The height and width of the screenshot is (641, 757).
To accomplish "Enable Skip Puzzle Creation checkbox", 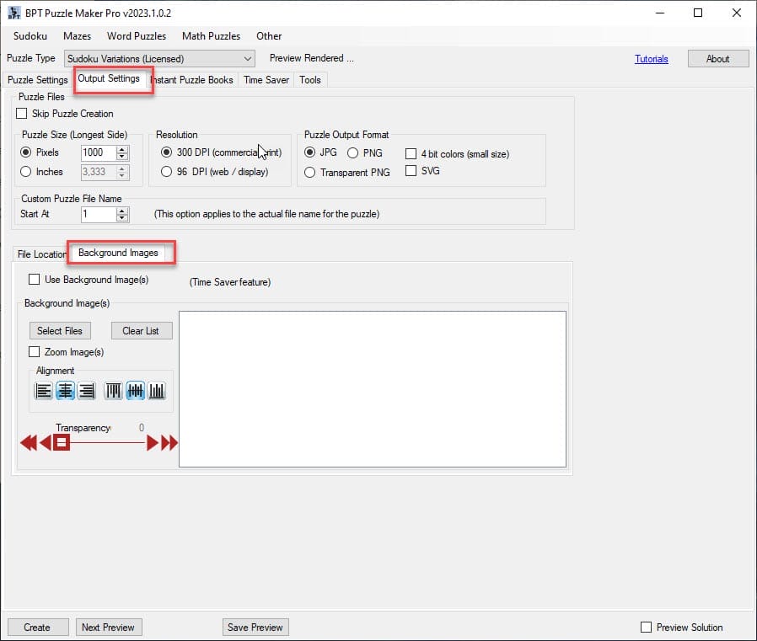I will click(22, 114).
